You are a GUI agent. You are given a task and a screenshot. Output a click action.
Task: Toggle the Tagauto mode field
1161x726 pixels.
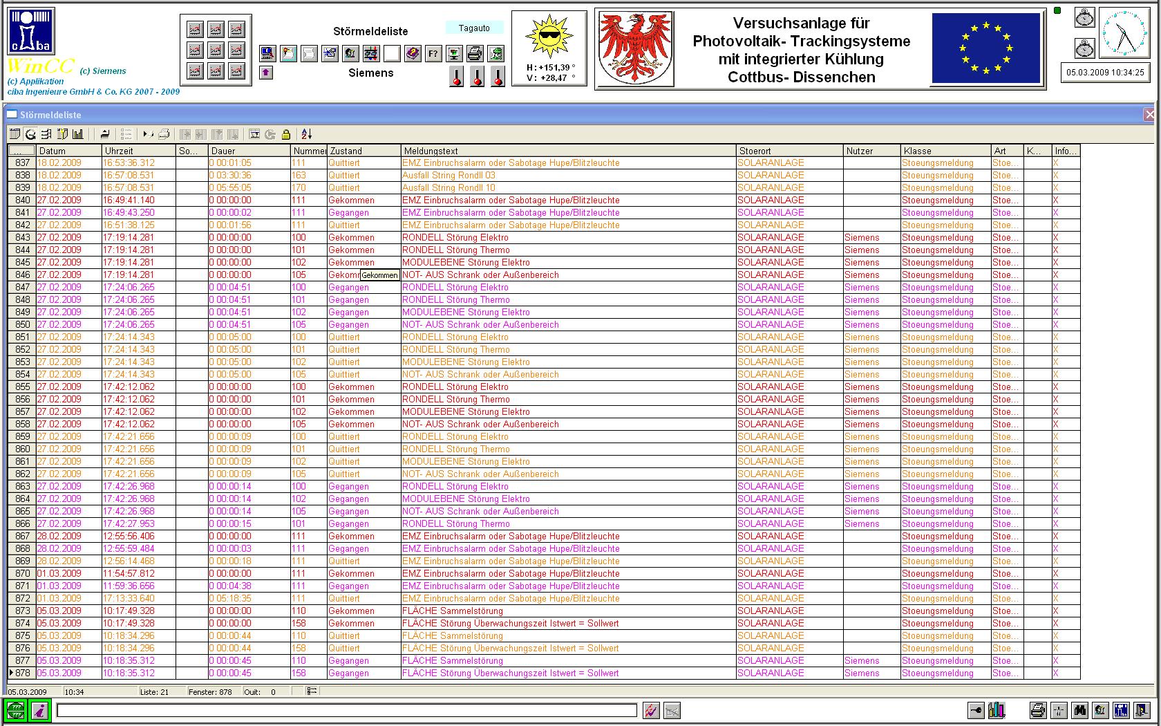pyautogui.click(x=474, y=28)
